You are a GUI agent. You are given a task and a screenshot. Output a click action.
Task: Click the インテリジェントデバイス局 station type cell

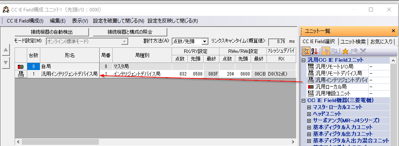[142, 74]
